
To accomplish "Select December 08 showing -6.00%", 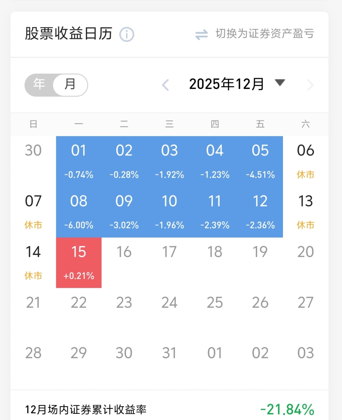I will [79, 212].
